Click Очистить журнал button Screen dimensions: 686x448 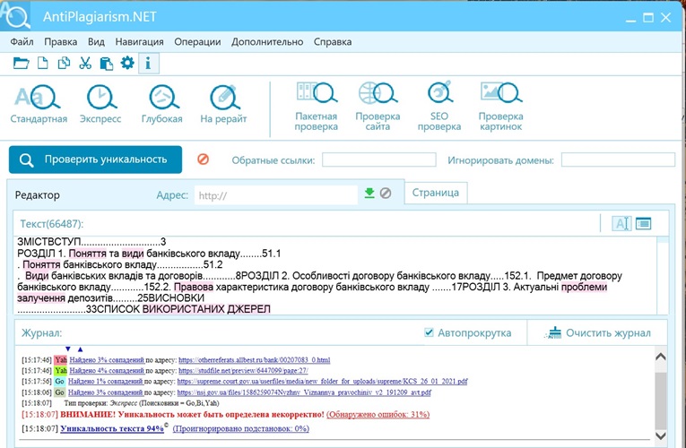(x=597, y=333)
